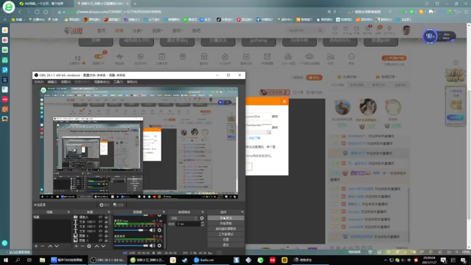This screenshot has height=265, width=471.
Task: Move the source up in the Sources dock
Action: pos(97,246)
